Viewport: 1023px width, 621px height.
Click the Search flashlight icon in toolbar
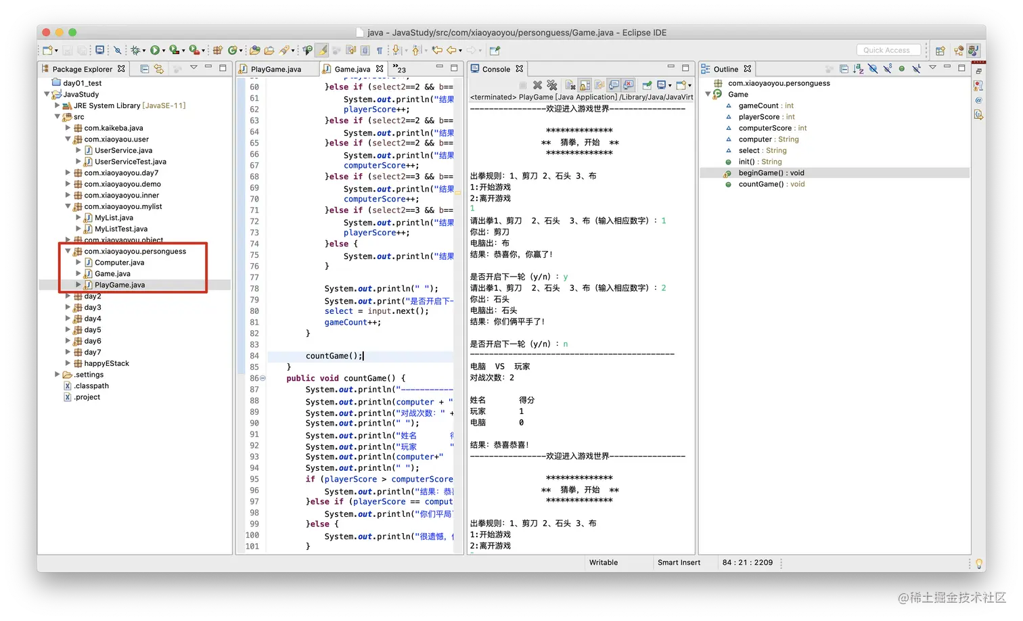tap(284, 50)
